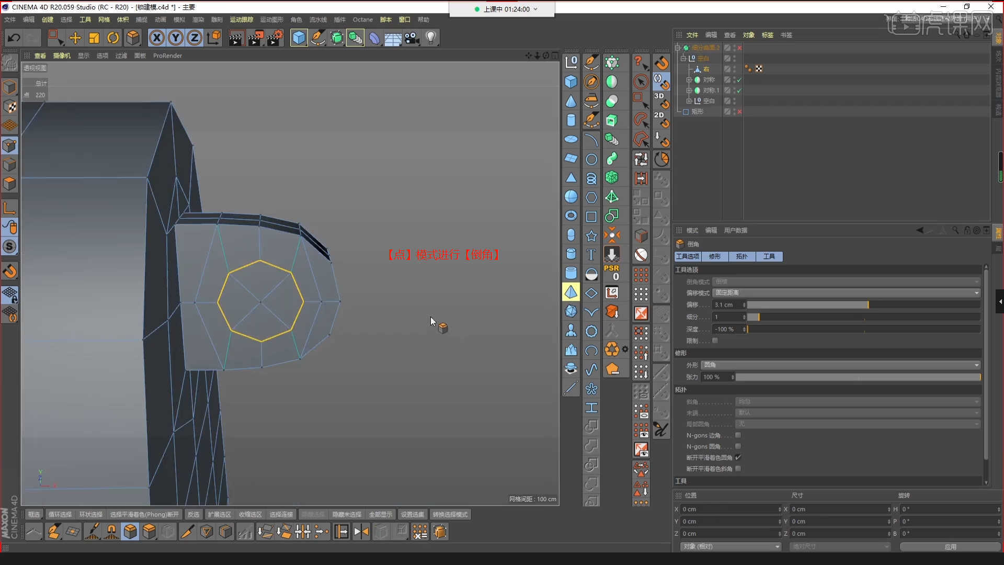Click the pyramid primitive highlighted icon
Image resolution: width=1004 pixels, height=565 pixels.
click(x=571, y=292)
